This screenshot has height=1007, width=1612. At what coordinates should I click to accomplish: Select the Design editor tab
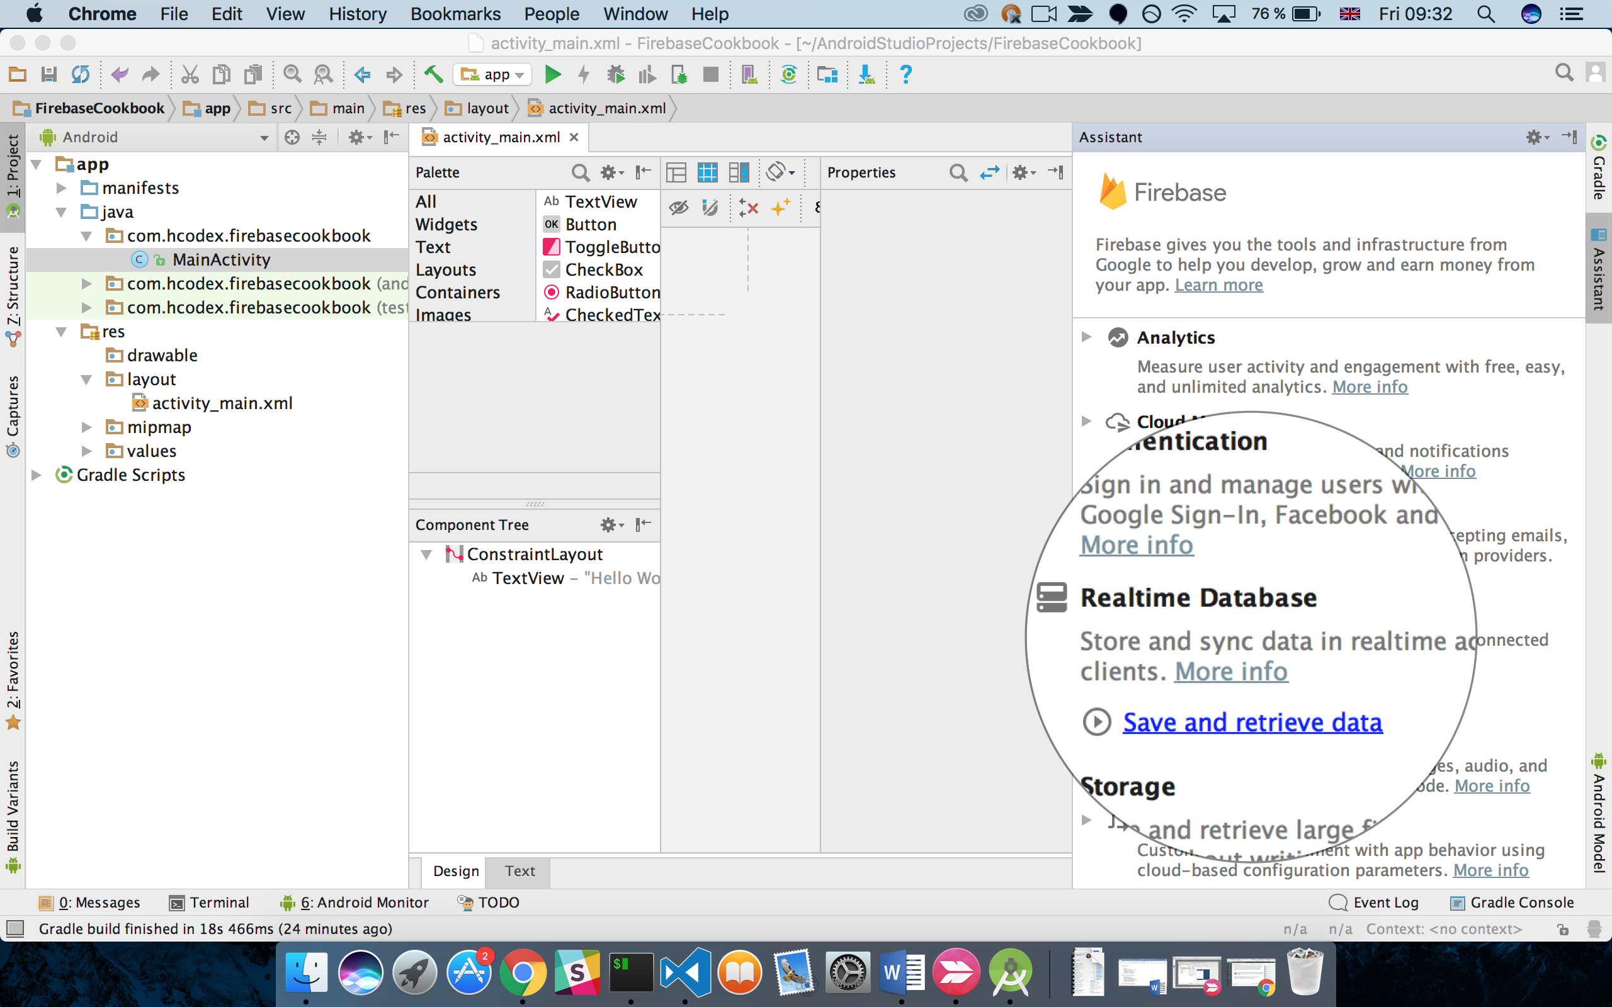click(456, 871)
